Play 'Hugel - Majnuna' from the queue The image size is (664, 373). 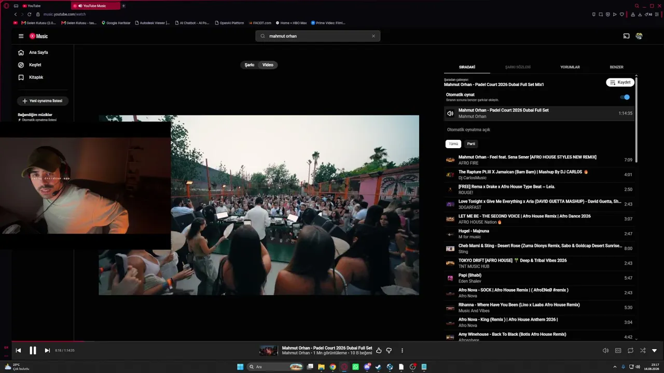[x=539, y=234]
